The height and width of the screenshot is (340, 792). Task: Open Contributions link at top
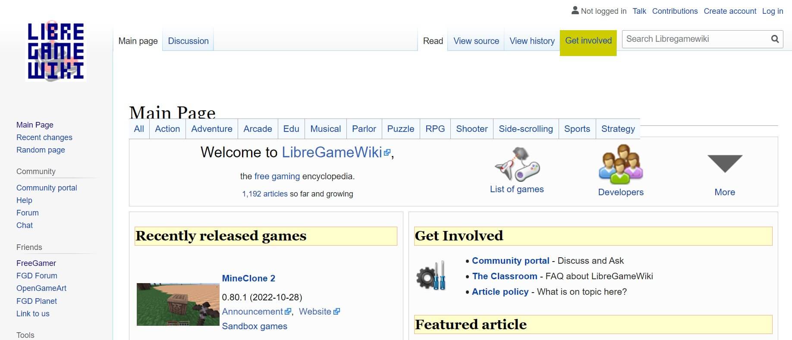[x=675, y=11]
